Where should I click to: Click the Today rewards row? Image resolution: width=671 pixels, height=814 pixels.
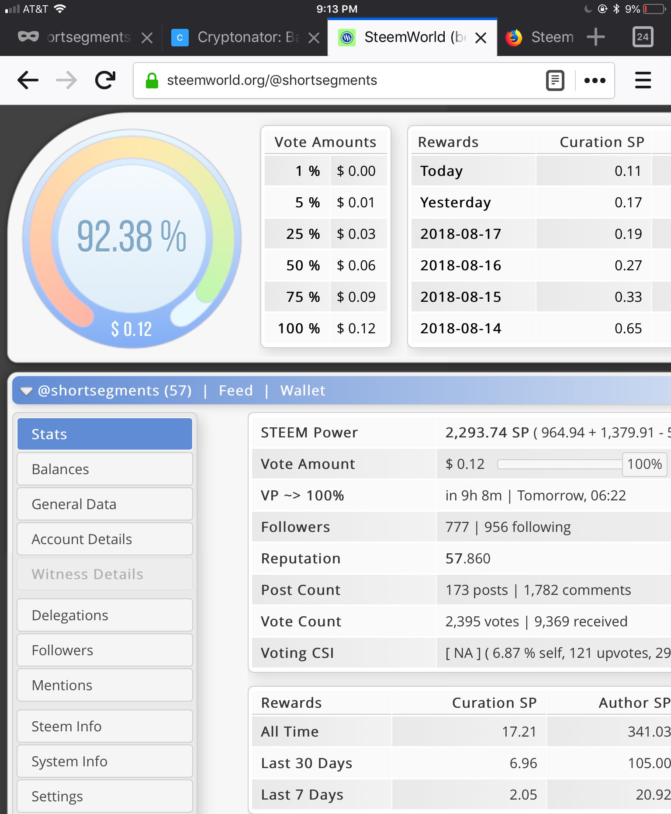[x=541, y=171]
